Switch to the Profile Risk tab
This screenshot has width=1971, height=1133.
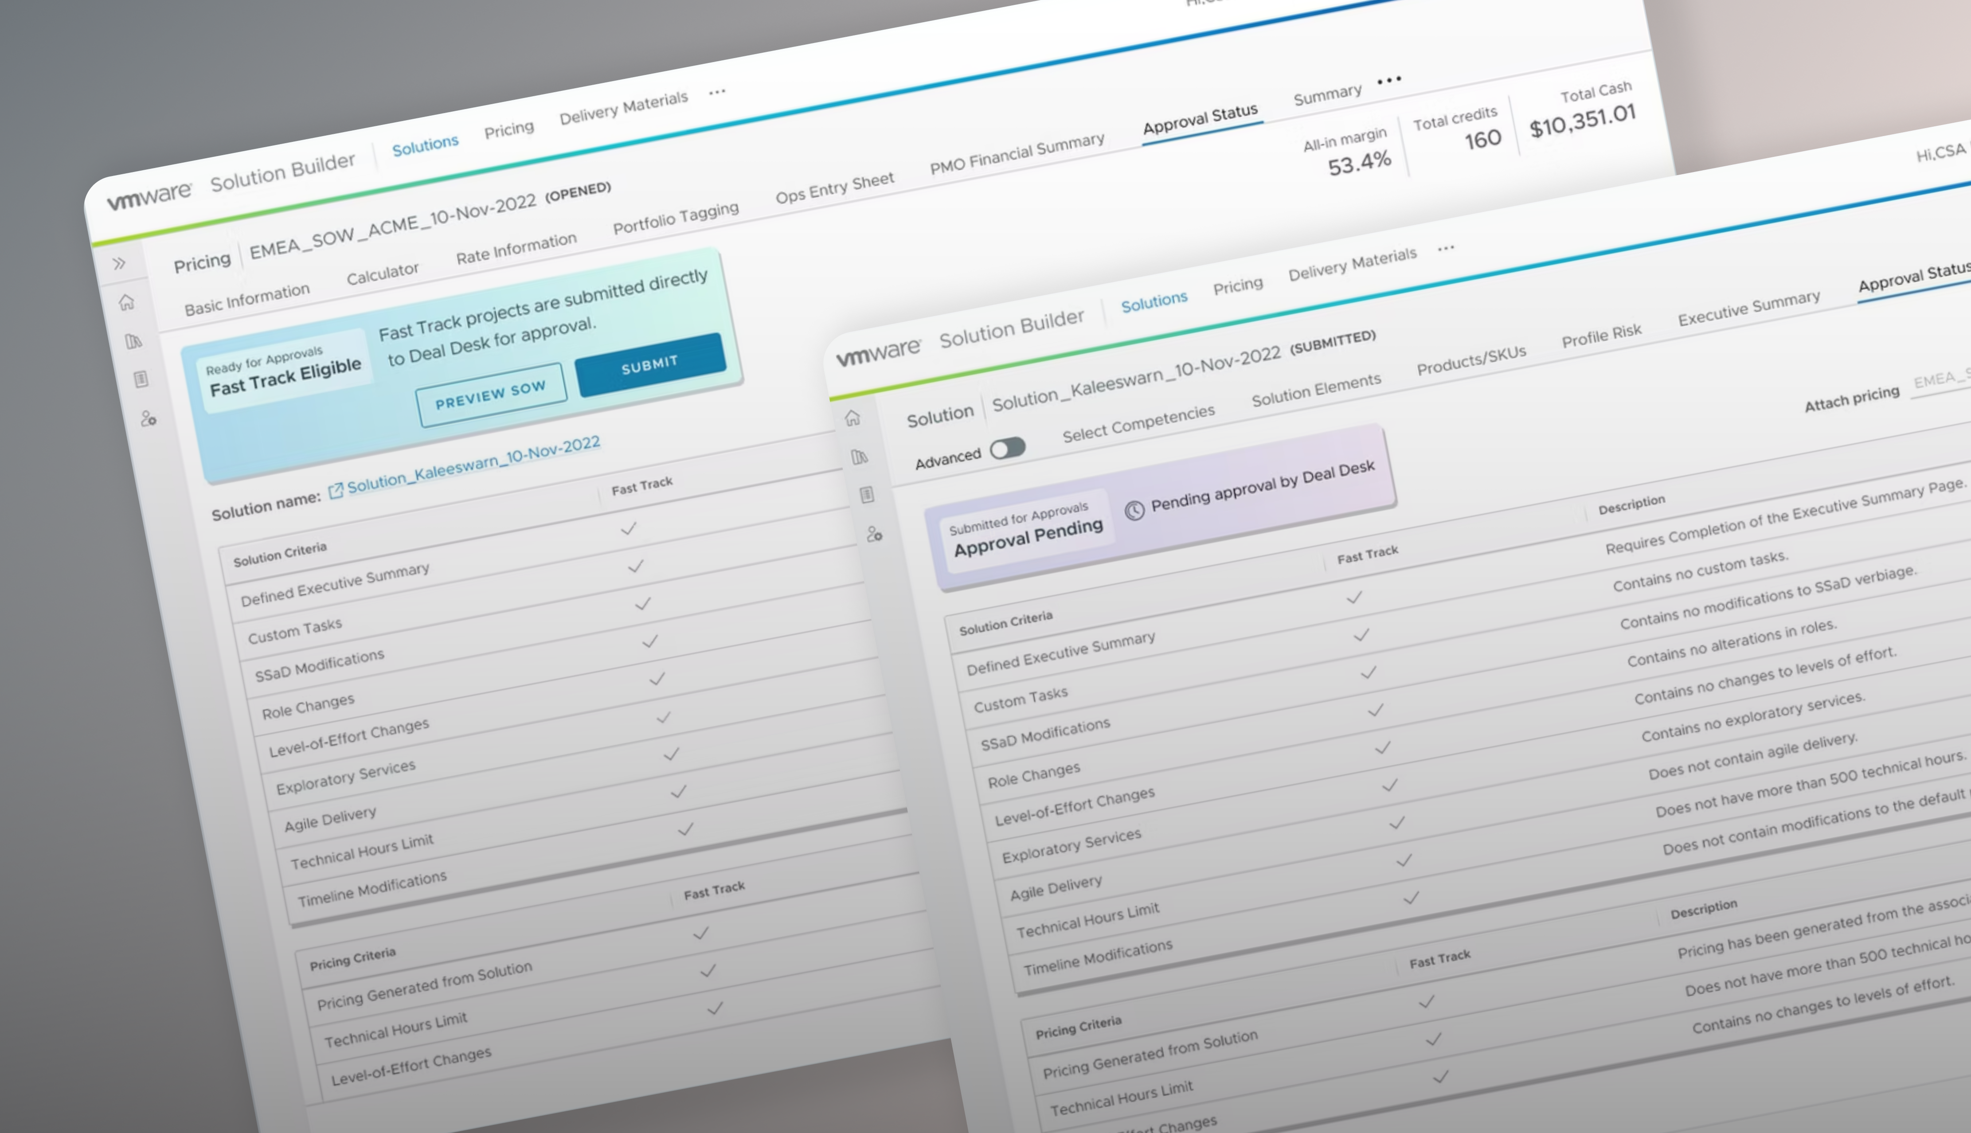1601,336
